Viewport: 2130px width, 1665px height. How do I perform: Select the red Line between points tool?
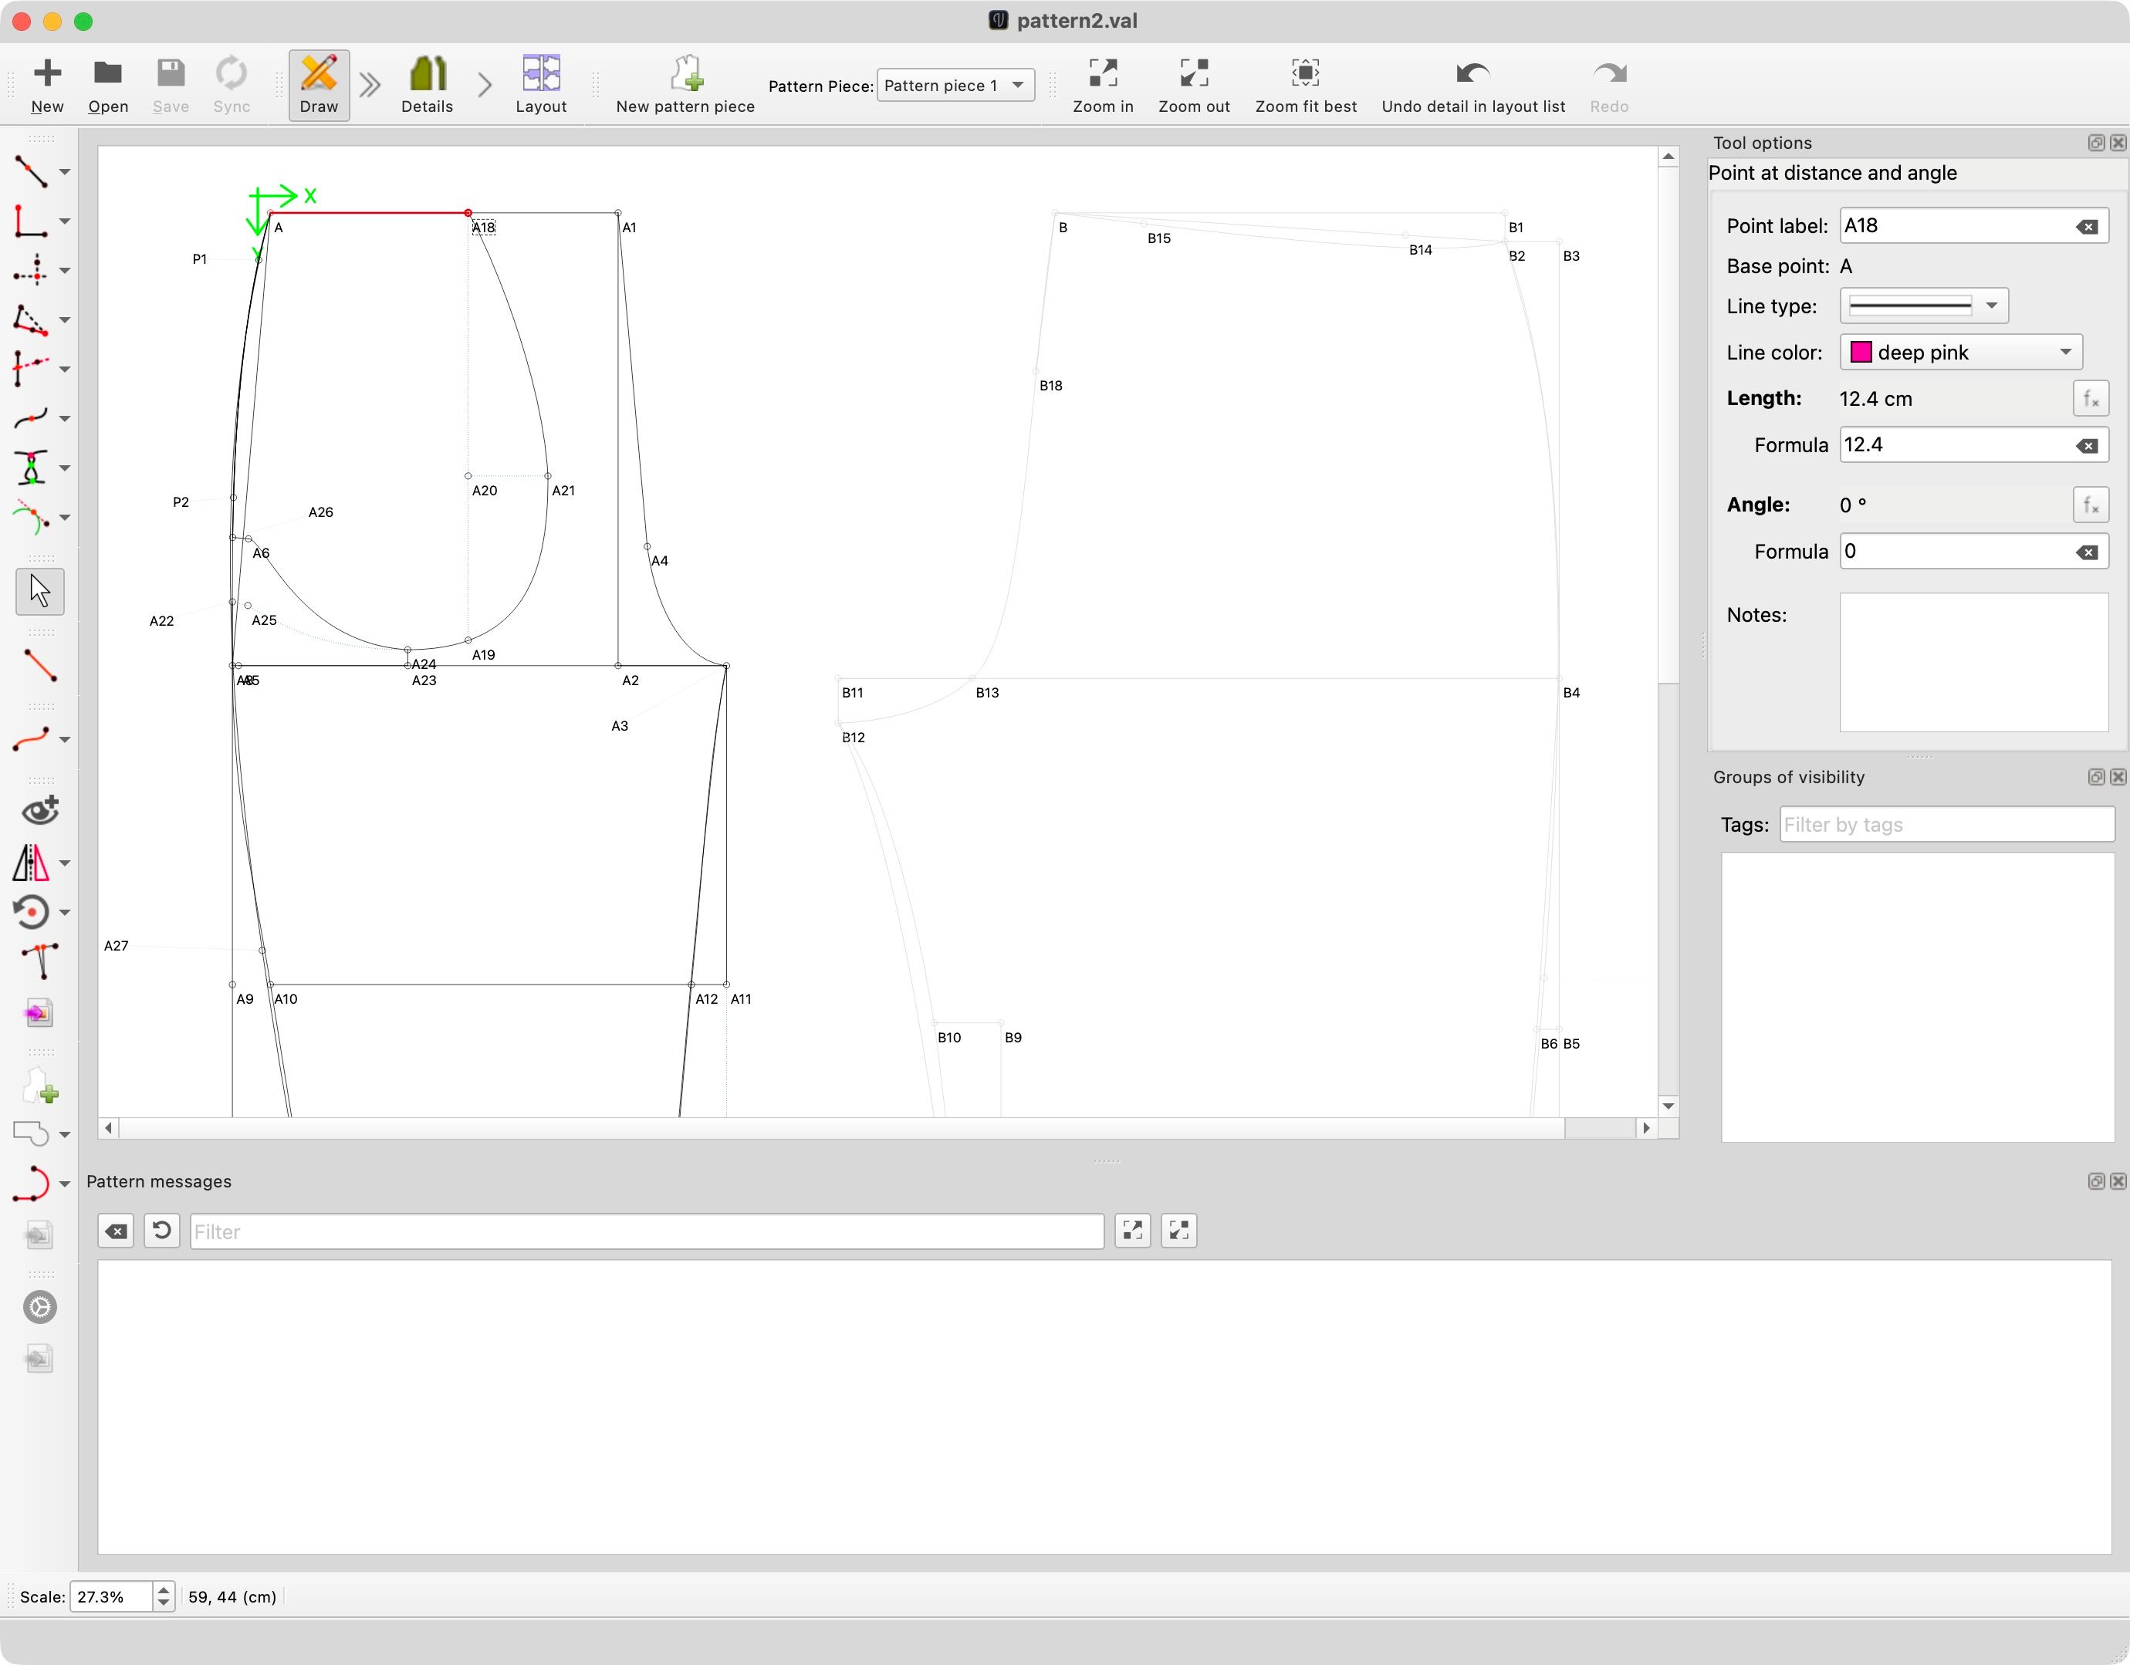(x=40, y=666)
